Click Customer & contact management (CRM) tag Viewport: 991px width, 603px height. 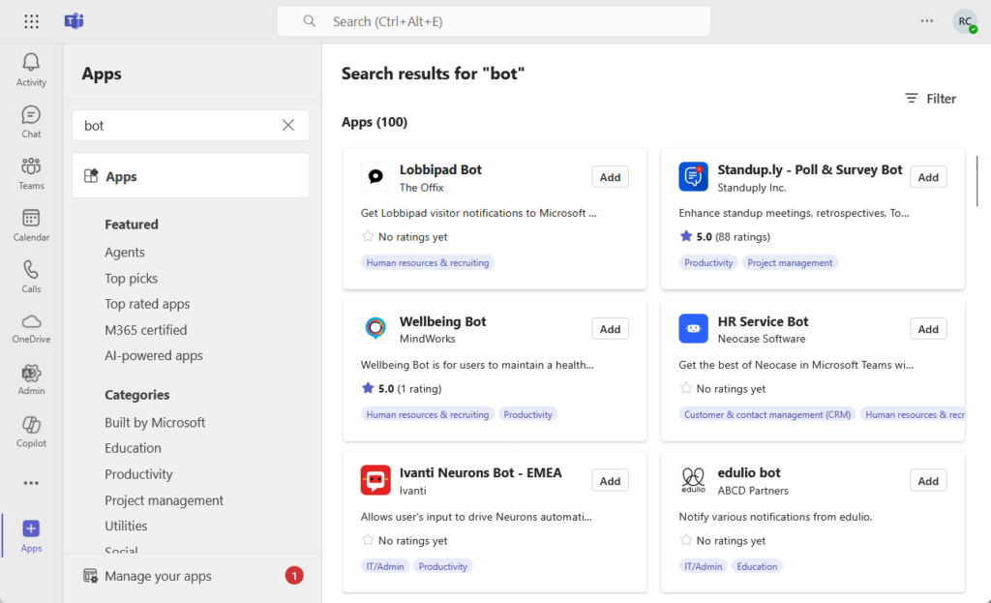pyautogui.click(x=766, y=414)
